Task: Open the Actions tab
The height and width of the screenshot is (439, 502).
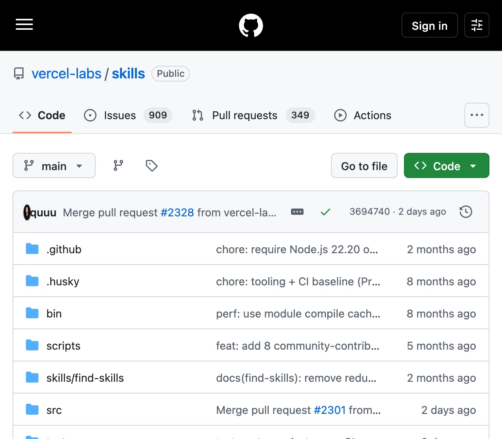Action: (363, 115)
